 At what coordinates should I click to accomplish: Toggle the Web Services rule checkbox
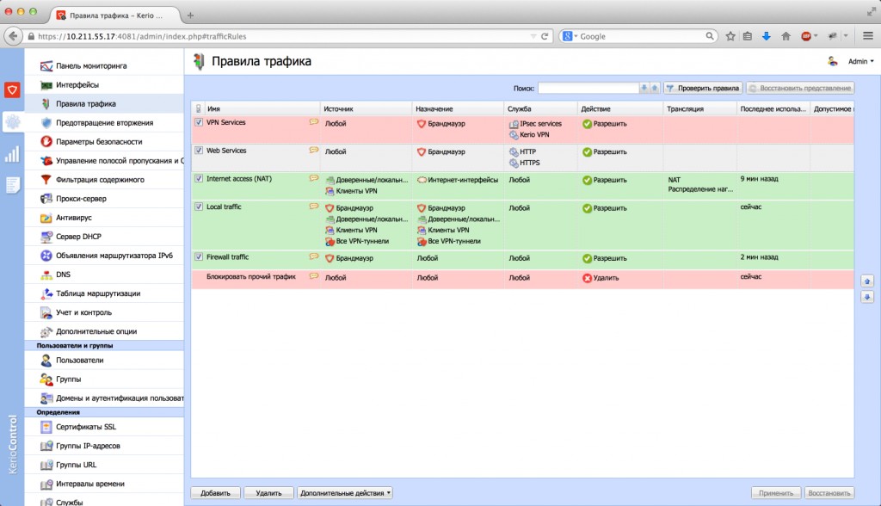199,150
